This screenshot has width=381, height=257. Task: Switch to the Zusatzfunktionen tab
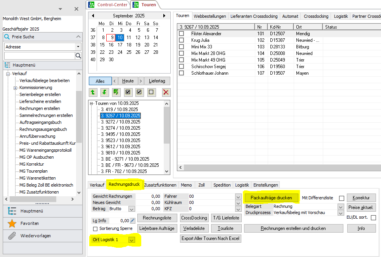pos(161,185)
